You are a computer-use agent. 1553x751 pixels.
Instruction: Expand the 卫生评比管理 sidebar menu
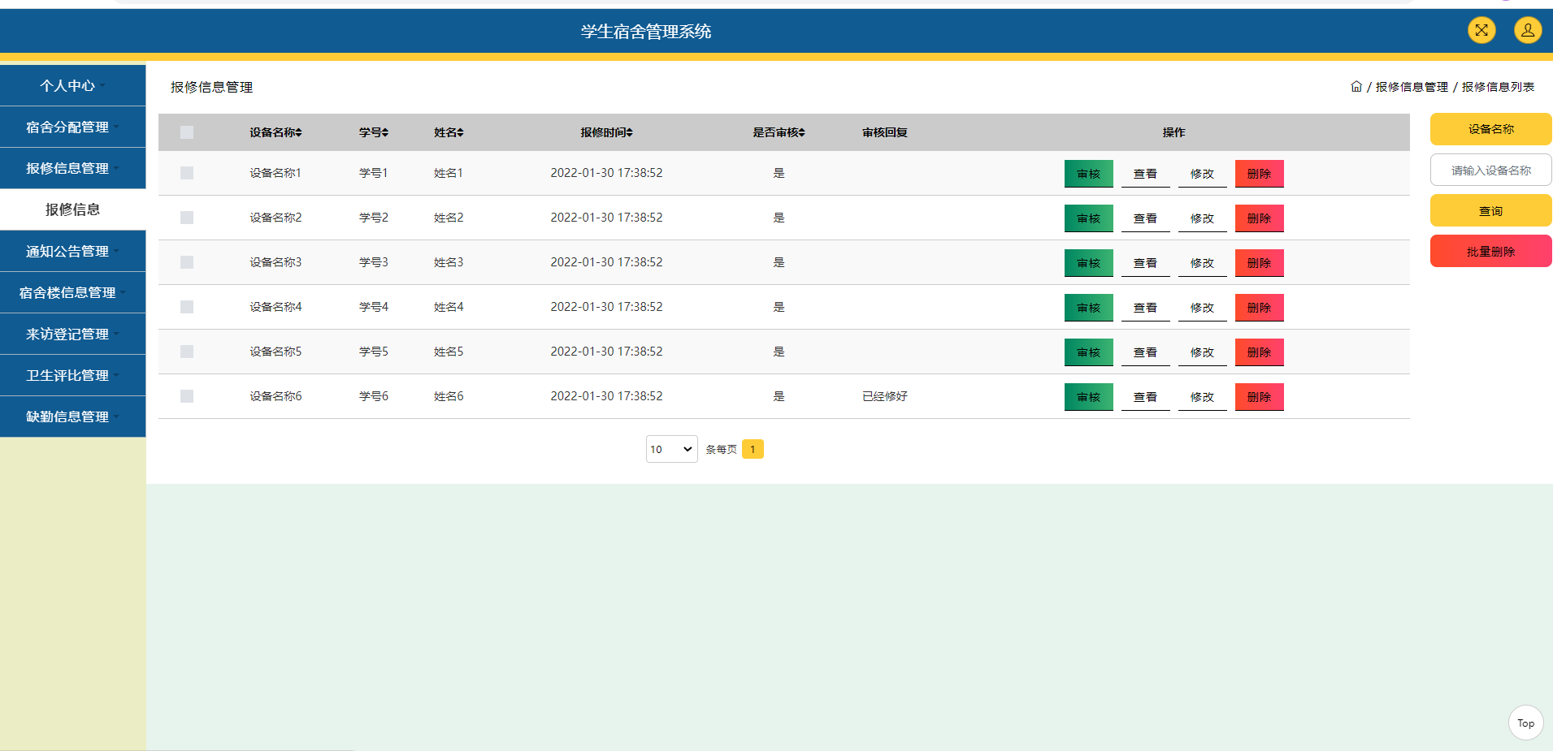(73, 375)
